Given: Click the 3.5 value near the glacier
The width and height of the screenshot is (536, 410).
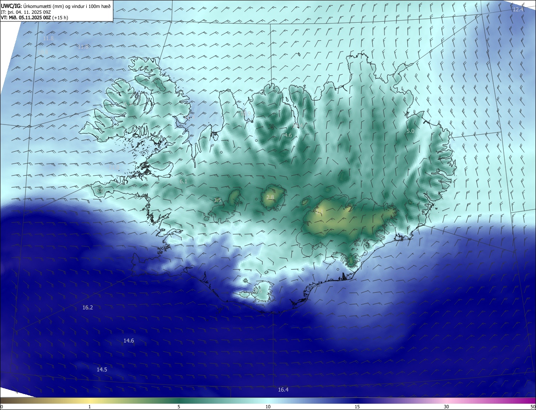Looking at the screenshot, I should tap(217, 200).
